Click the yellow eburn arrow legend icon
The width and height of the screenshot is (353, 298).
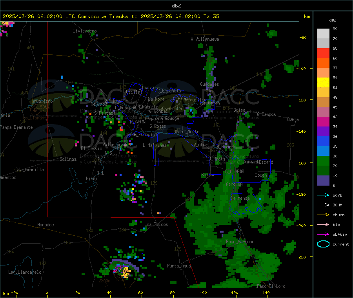click(323, 215)
